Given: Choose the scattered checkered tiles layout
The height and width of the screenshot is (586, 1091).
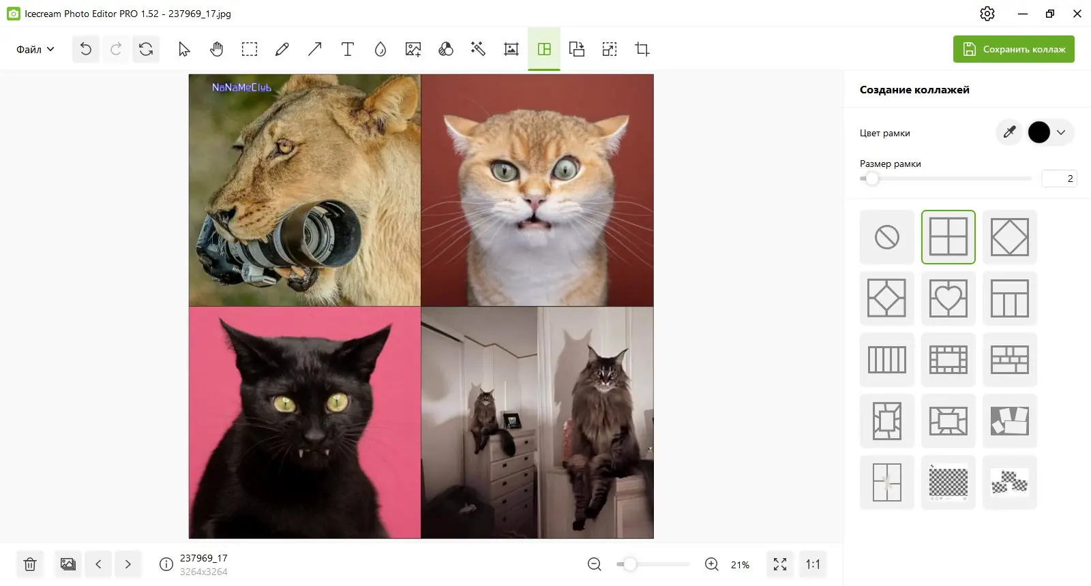Looking at the screenshot, I should pos(1010,482).
